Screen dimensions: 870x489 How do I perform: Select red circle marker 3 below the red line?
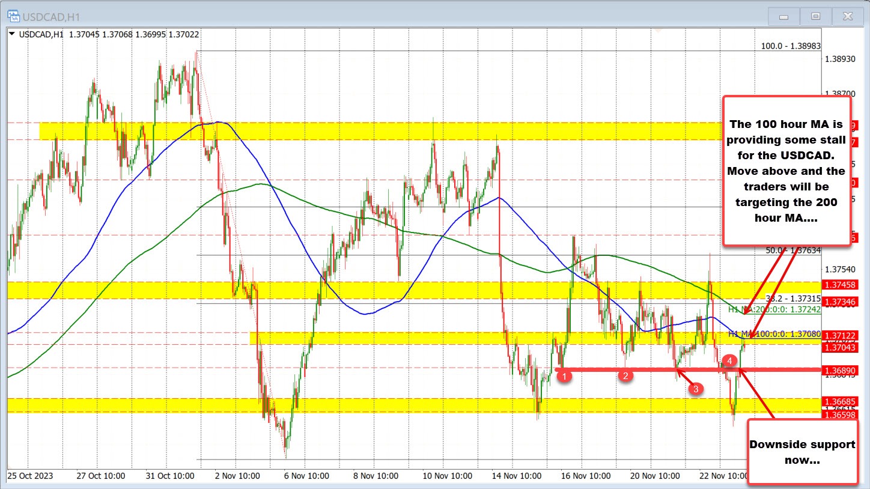(x=695, y=389)
